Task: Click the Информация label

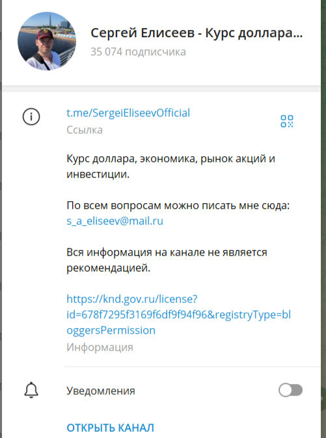Action: click(100, 348)
